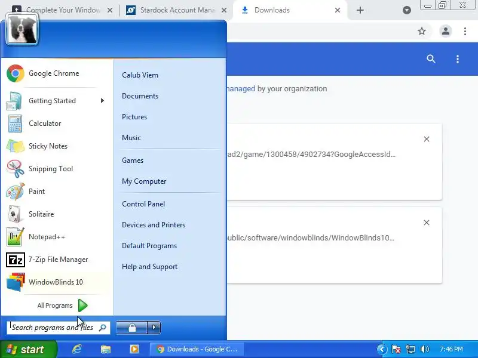This screenshot has width=478, height=358.
Task: Open media player taskbar icon
Action: click(134, 349)
